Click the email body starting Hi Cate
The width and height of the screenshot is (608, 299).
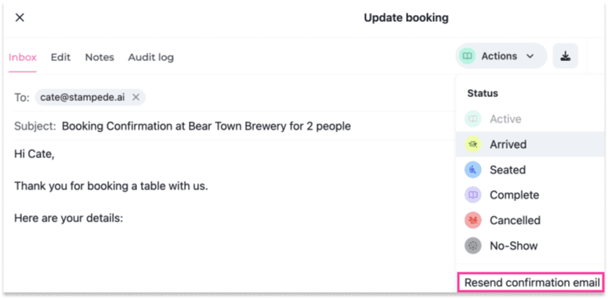(34, 154)
